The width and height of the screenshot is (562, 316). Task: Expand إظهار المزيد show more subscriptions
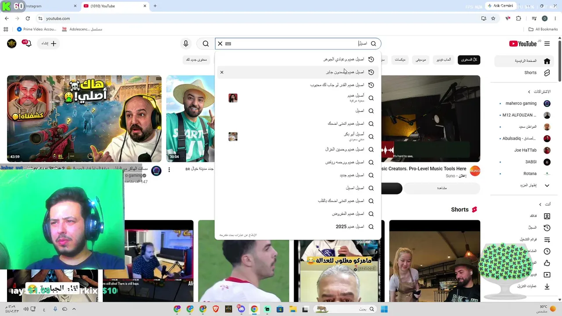[525, 185]
